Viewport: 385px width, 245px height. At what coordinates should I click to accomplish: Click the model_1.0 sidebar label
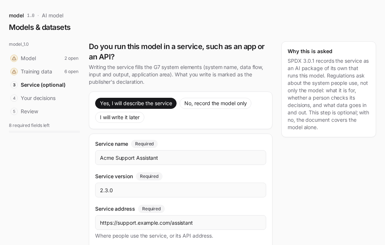tap(19, 44)
